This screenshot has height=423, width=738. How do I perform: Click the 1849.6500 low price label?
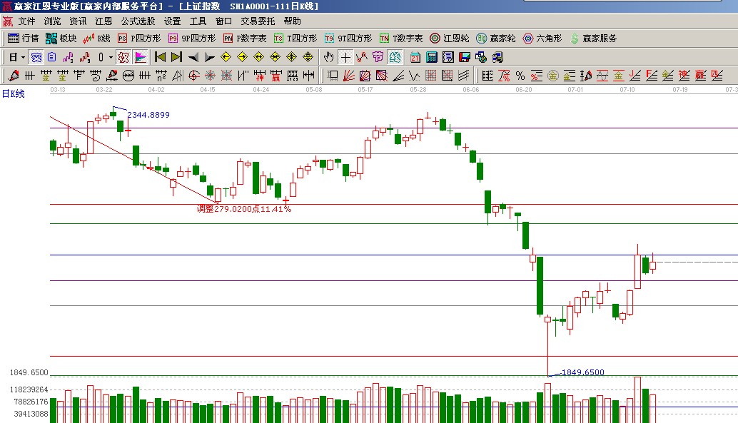(582, 372)
